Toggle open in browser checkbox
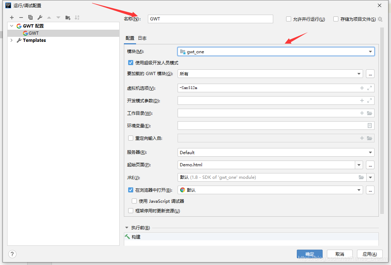The width and height of the screenshot is (391, 265). coord(131,190)
